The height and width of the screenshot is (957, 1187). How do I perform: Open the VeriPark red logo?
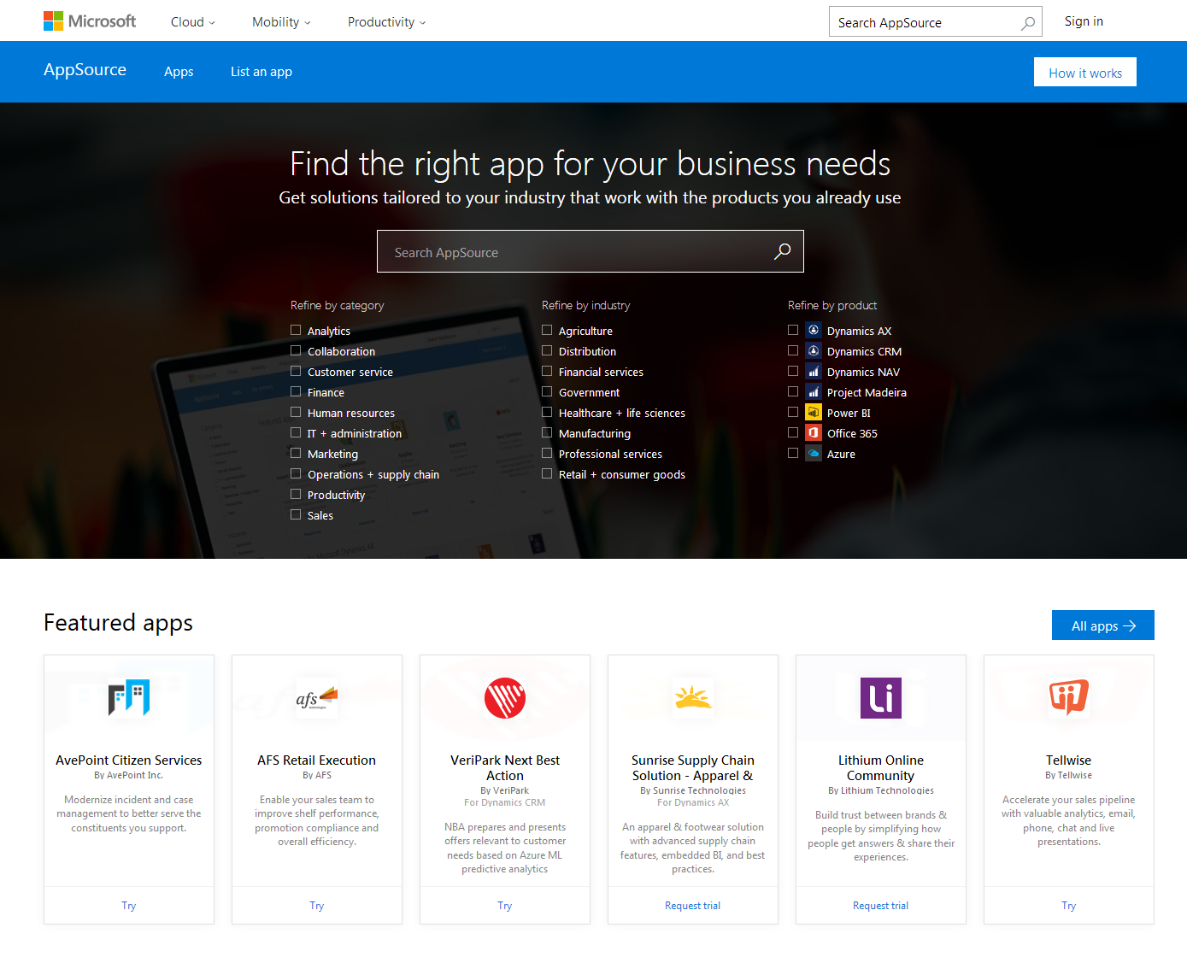tap(505, 698)
